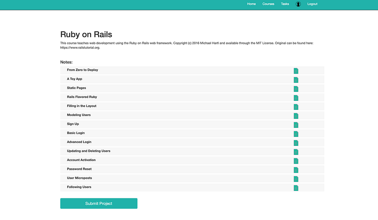Open the document icon for Following Users
This screenshot has width=378, height=220.
pyautogui.click(x=296, y=188)
